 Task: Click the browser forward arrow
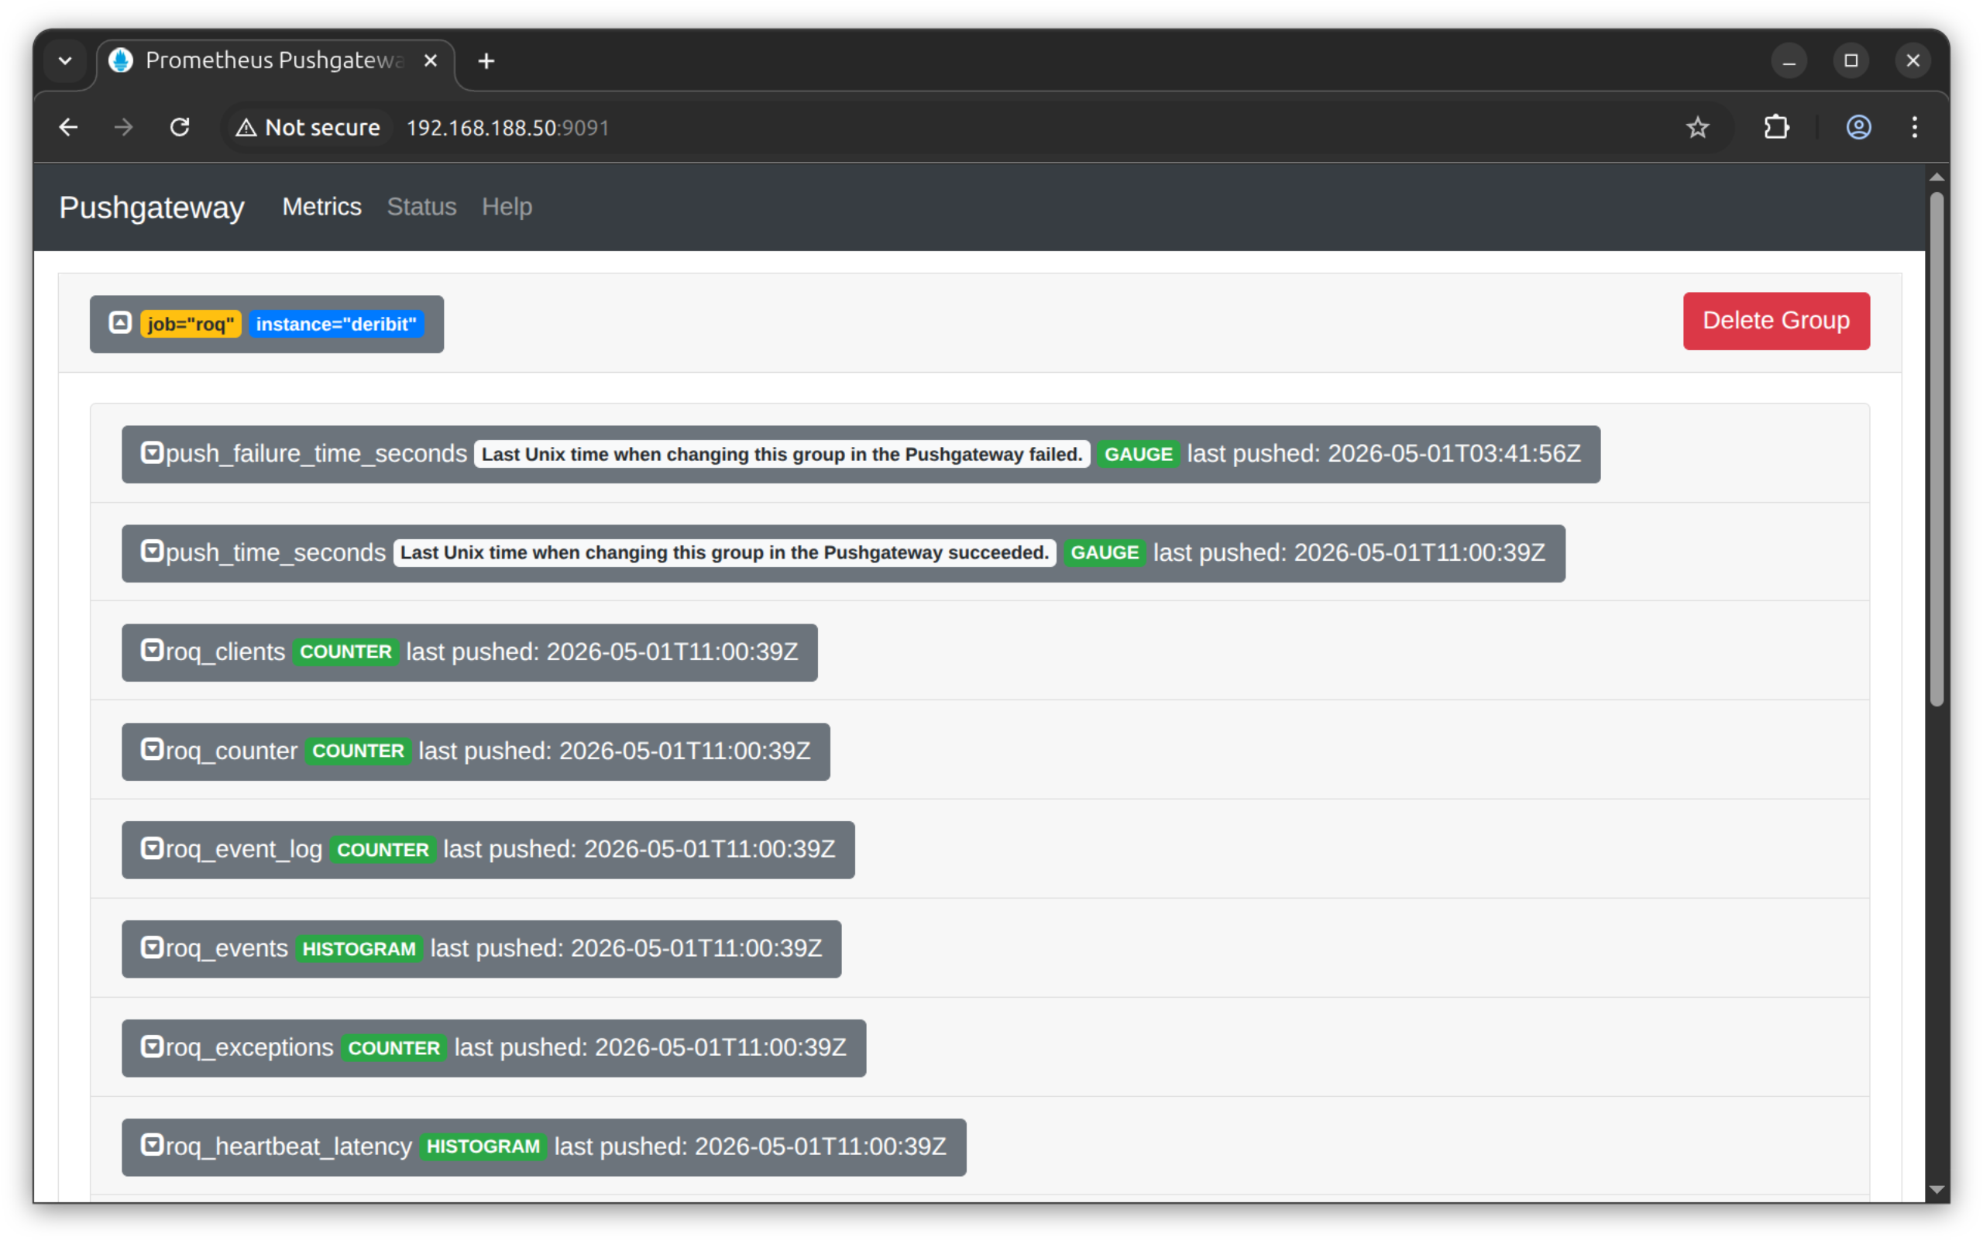coord(124,127)
